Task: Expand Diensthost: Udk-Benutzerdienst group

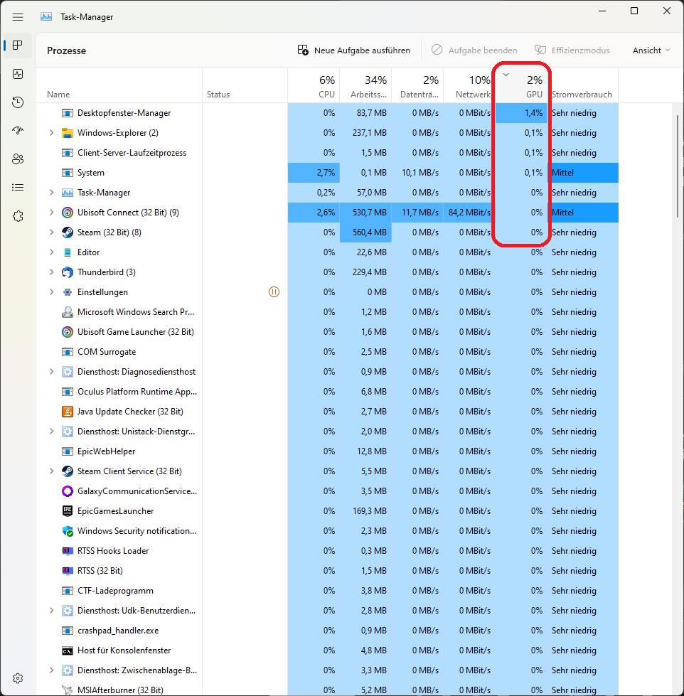Action: click(51, 611)
